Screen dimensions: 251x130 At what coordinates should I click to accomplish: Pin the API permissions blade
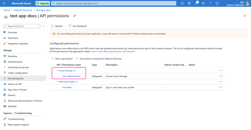(x=75, y=16)
